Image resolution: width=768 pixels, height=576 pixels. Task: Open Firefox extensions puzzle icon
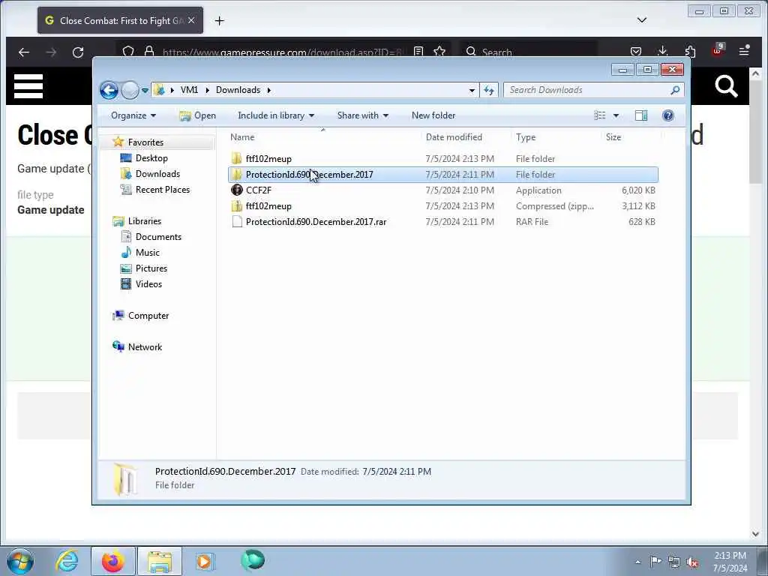tap(690, 52)
